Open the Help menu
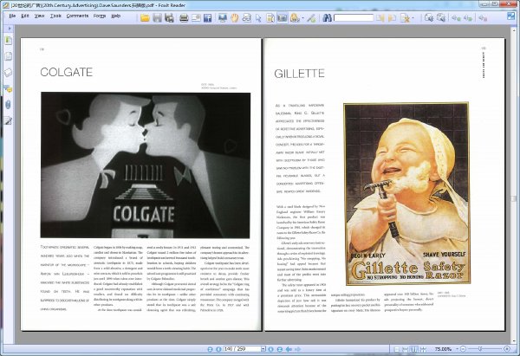Viewport: 520px width, 356px height. pos(116,16)
